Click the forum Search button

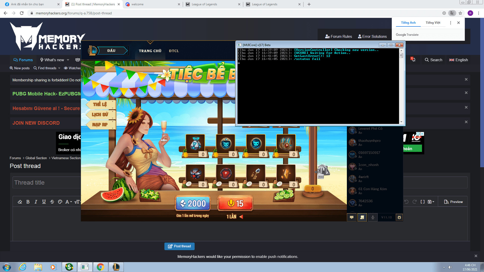[433, 60]
